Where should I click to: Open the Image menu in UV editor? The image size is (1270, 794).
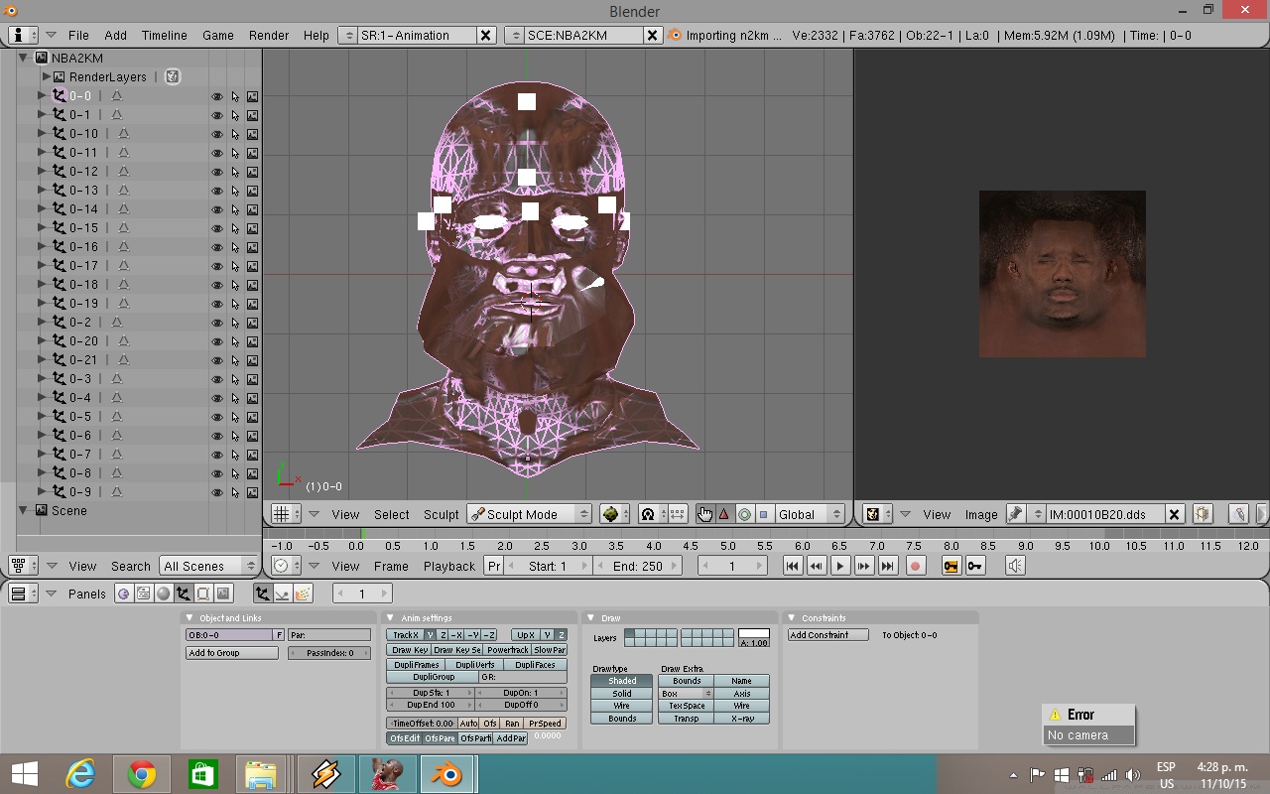pos(981,514)
